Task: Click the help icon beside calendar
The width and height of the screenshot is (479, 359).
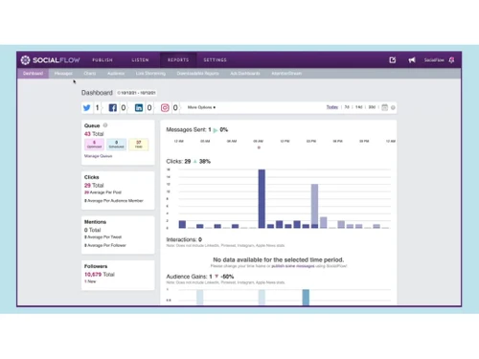Action: point(393,107)
